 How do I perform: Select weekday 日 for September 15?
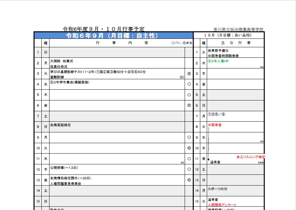pos(46,201)
